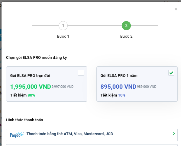Screen dimensions: 181x146
Task: Select the Bước 2 label
Action: click(126, 36)
